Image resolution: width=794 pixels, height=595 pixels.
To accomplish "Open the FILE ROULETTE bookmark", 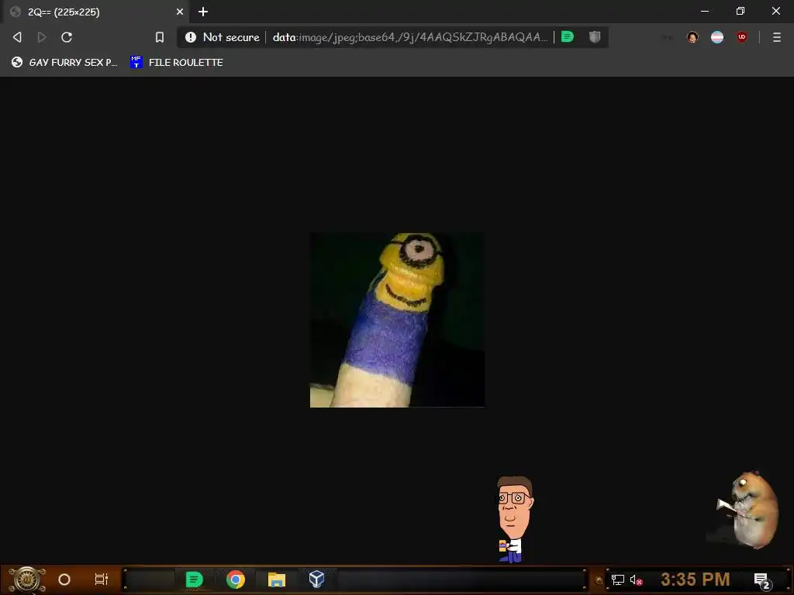I will click(x=176, y=62).
